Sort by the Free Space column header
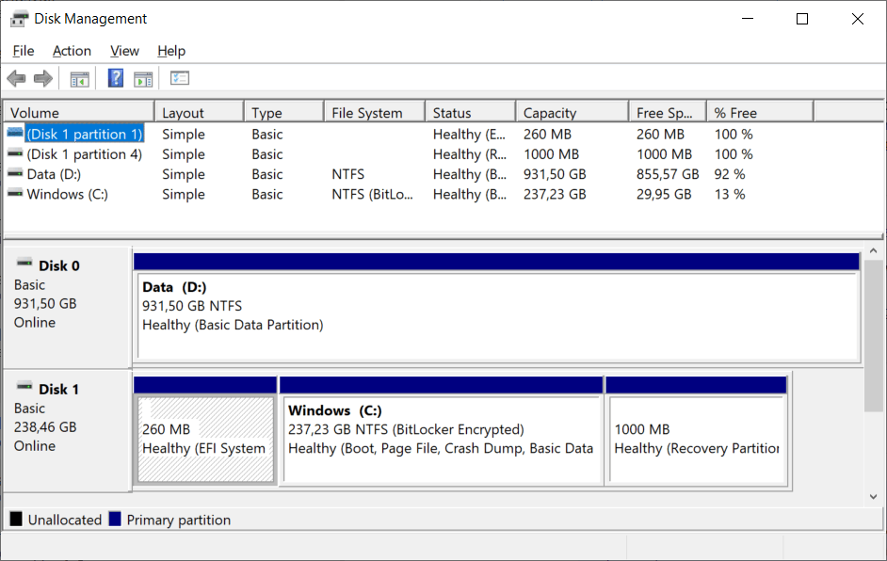 pyautogui.click(x=668, y=113)
